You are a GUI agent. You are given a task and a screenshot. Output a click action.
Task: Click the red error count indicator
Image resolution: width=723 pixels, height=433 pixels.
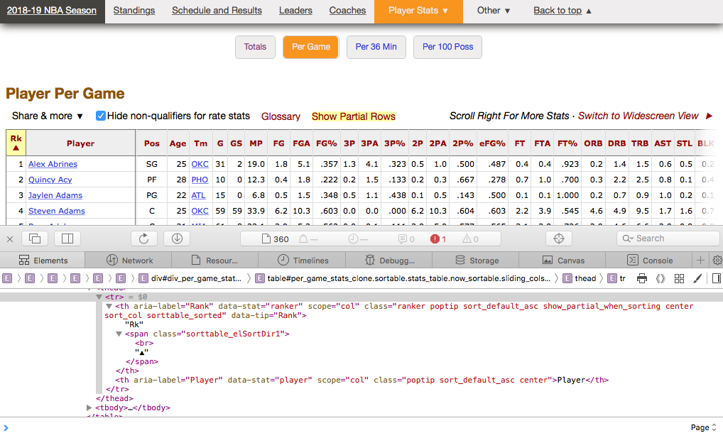(x=438, y=239)
